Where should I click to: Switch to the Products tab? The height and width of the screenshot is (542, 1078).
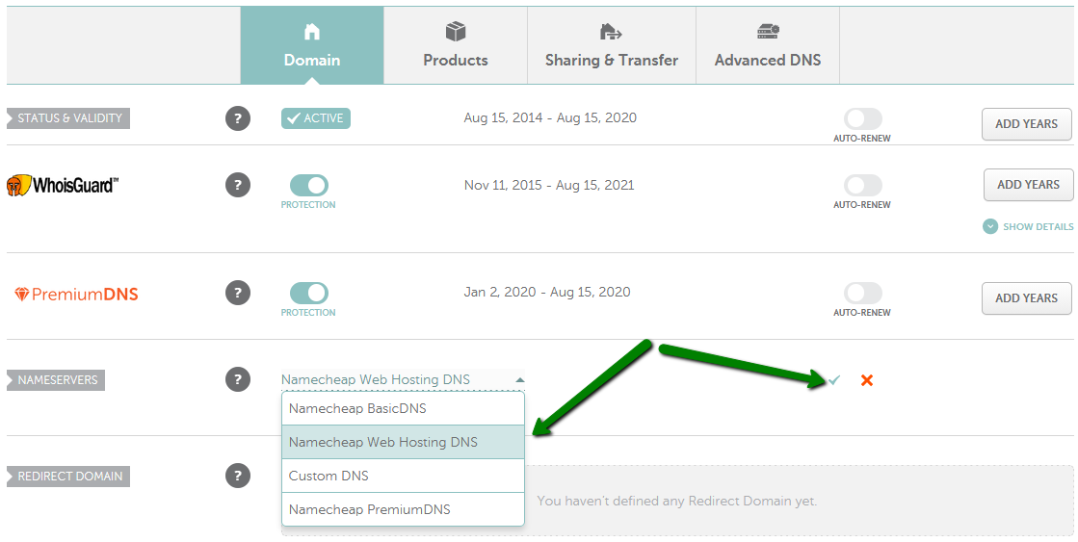(455, 45)
